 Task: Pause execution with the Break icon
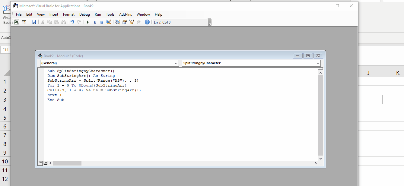(x=95, y=22)
